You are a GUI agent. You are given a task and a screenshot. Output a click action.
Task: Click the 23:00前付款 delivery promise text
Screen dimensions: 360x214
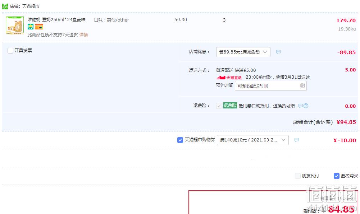pyautogui.click(x=278, y=77)
